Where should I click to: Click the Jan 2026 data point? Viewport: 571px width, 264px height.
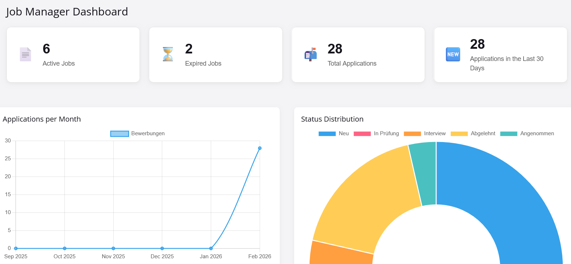(x=211, y=248)
